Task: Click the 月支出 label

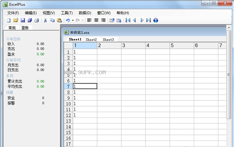Action: (x=13, y=65)
